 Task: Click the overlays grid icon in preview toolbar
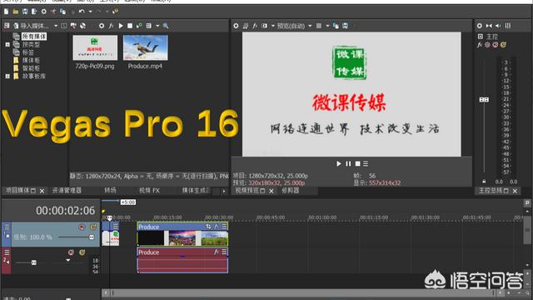(x=319, y=26)
